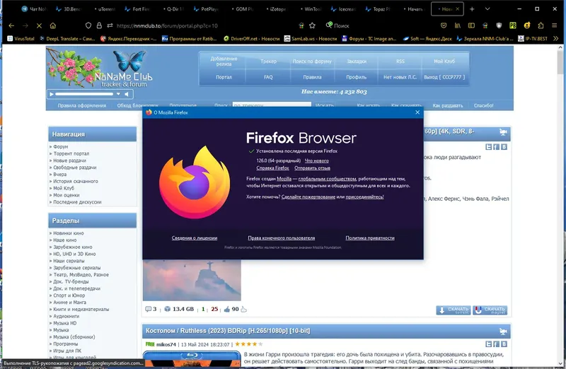Image resolution: width=566 pixels, height=369 pixels.
Task: Open the 'Что нового' link in About dialog
Action: pyautogui.click(x=316, y=160)
